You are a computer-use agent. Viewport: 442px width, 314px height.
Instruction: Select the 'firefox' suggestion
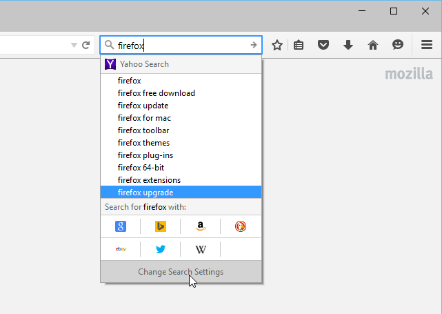coord(181,81)
